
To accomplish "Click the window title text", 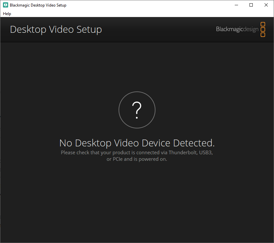I will click(38, 5).
